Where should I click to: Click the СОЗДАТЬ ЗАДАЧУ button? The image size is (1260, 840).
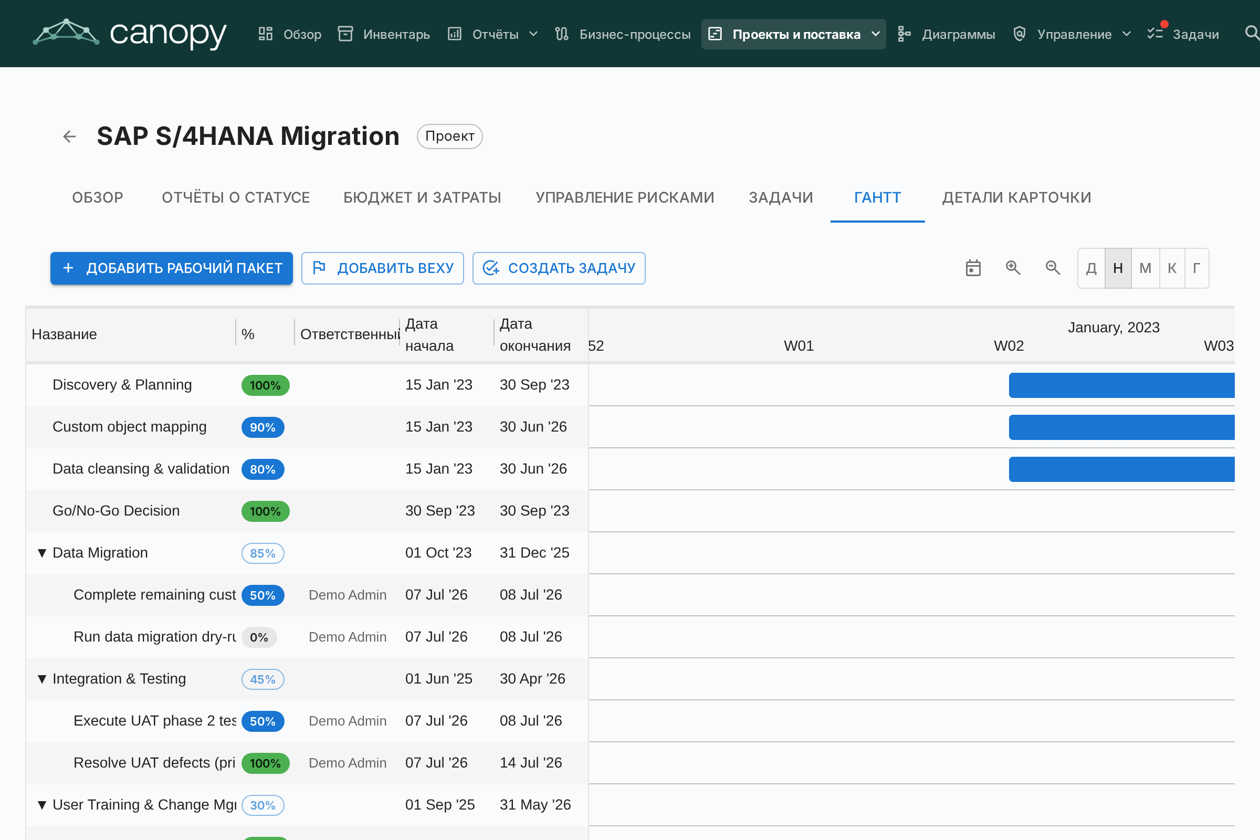tap(559, 268)
